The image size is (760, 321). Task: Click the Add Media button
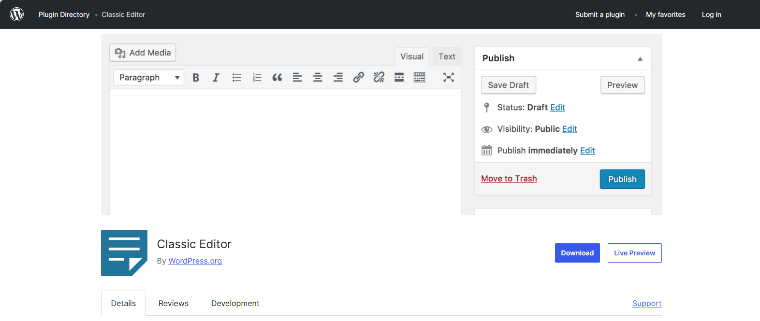point(143,53)
